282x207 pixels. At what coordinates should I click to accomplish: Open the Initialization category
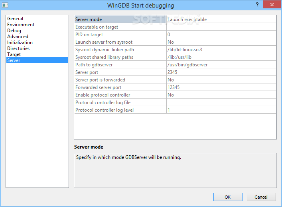pos(20,43)
